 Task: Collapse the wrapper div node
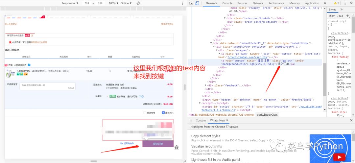tap(216, 50)
